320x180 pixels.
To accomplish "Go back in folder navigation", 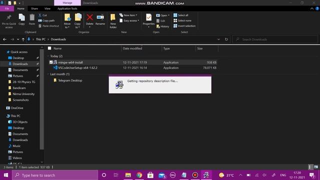I will tap(4, 39).
